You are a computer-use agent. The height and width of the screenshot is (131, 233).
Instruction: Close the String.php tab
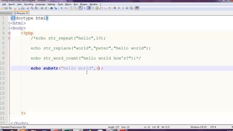click(x=27, y=13)
